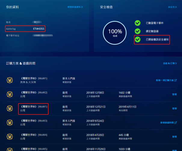
Task: Click the BattleTag field label
Action: (11, 29)
